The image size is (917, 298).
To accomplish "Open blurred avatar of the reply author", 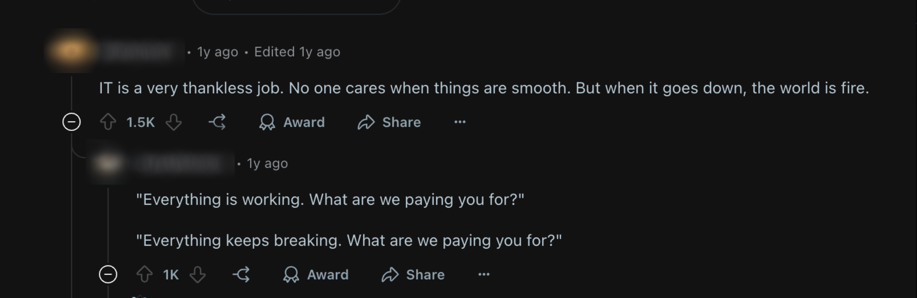I will tap(107, 163).
